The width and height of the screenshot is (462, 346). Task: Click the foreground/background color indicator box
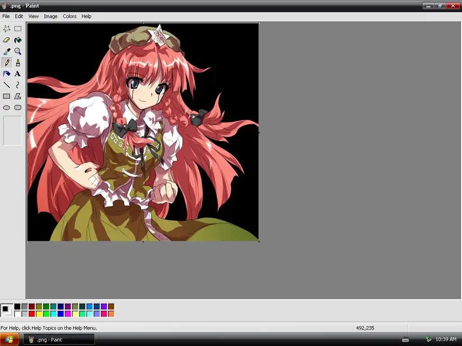6,310
